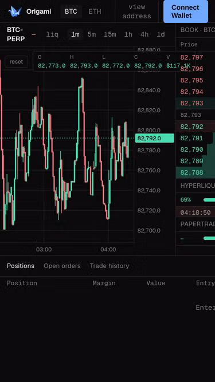This screenshot has height=382, width=215.
Task: Click the 82,700.0 price axis label
Action: [149, 230]
